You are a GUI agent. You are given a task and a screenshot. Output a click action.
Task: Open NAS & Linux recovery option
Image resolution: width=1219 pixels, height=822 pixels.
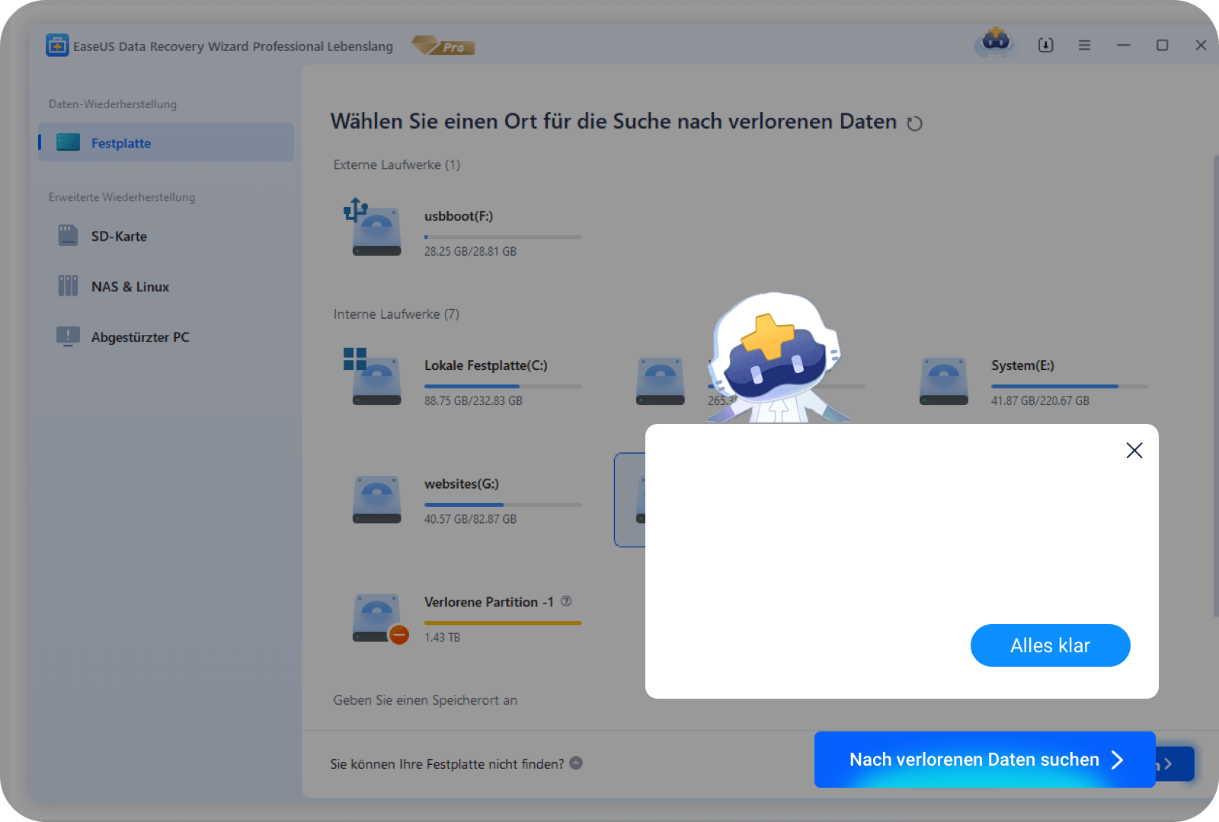130,287
